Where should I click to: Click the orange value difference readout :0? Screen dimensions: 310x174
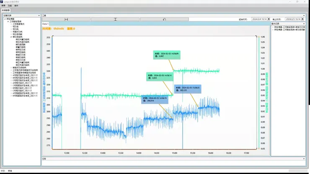pos(71,29)
